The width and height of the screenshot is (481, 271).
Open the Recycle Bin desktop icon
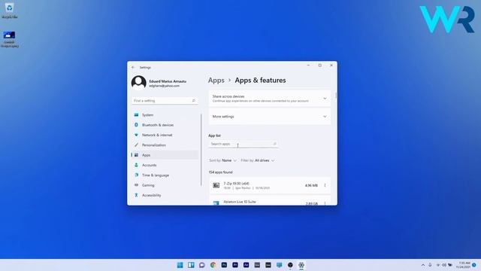[x=9, y=11]
